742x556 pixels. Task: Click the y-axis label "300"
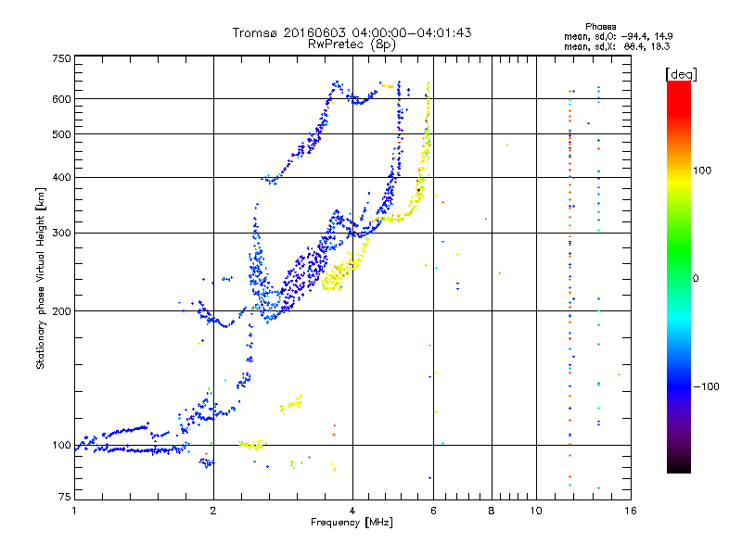[x=61, y=234]
